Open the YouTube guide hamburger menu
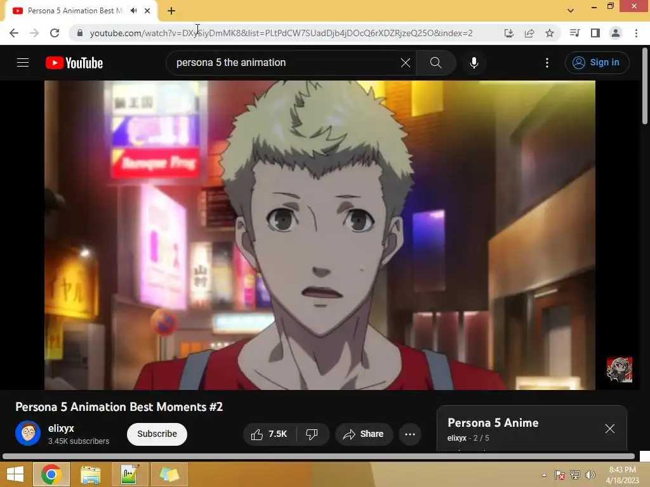Screen dimensions: 650x487 tap(23, 63)
